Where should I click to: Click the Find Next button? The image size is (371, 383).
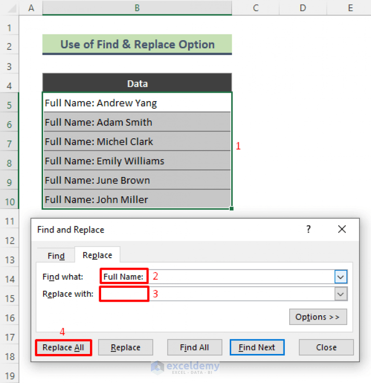pos(257,347)
